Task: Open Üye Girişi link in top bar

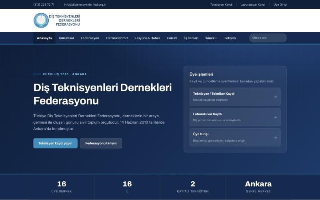Action: (280, 4)
